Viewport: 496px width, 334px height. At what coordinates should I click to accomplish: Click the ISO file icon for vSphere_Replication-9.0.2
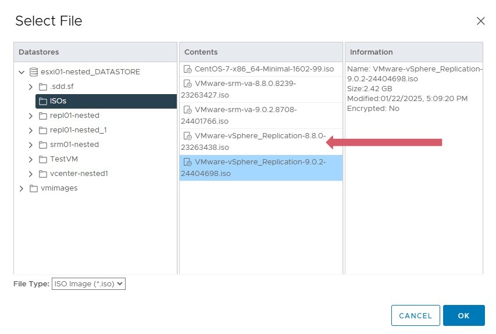188,162
